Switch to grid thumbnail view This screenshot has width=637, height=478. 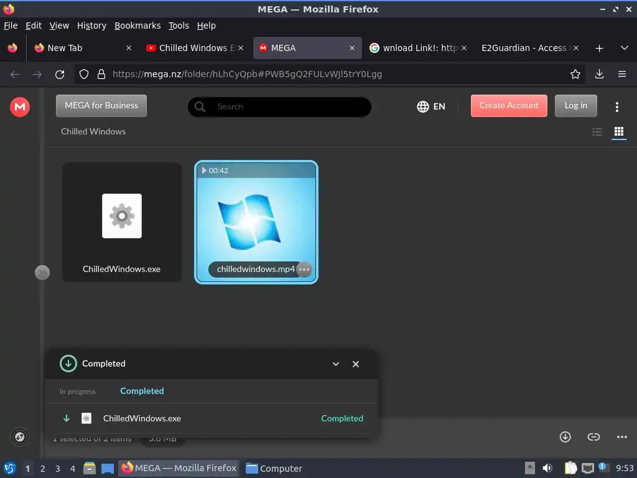[619, 132]
